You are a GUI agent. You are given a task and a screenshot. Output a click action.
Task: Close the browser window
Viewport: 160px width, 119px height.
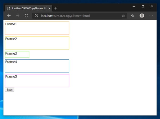coord(152,6)
